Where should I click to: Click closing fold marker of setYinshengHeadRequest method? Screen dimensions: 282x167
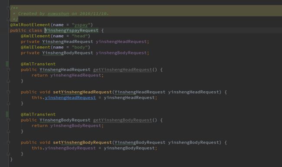tap(8, 103)
